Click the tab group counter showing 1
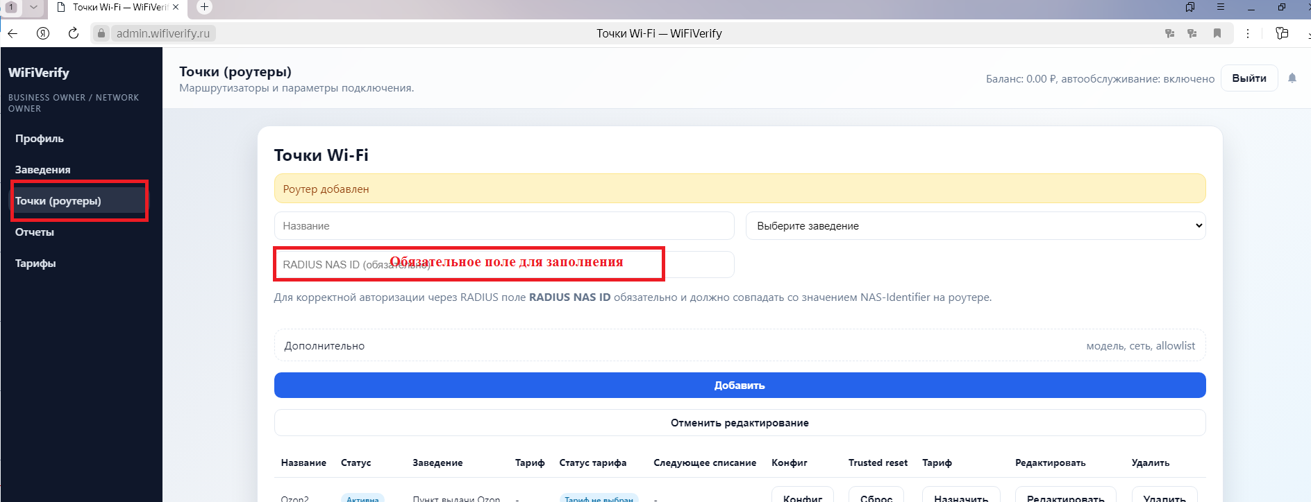The height and width of the screenshot is (502, 1311). click(11, 7)
